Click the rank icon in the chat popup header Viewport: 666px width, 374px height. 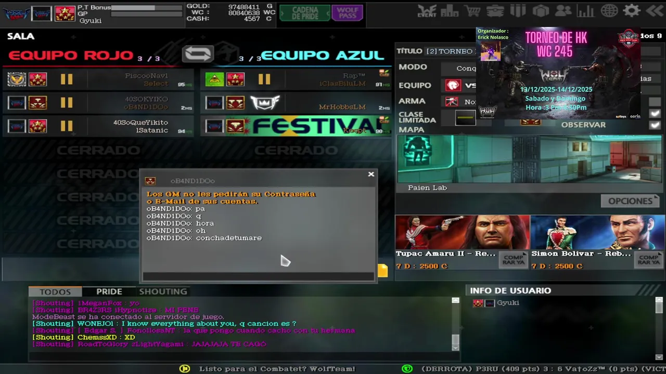150,181
